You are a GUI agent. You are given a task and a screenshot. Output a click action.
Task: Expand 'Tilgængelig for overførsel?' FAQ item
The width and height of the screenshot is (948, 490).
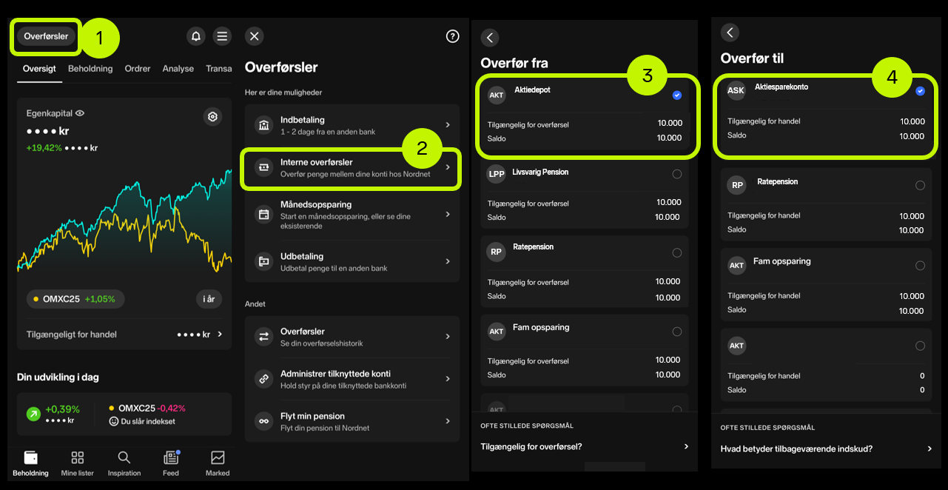[x=584, y=446]
